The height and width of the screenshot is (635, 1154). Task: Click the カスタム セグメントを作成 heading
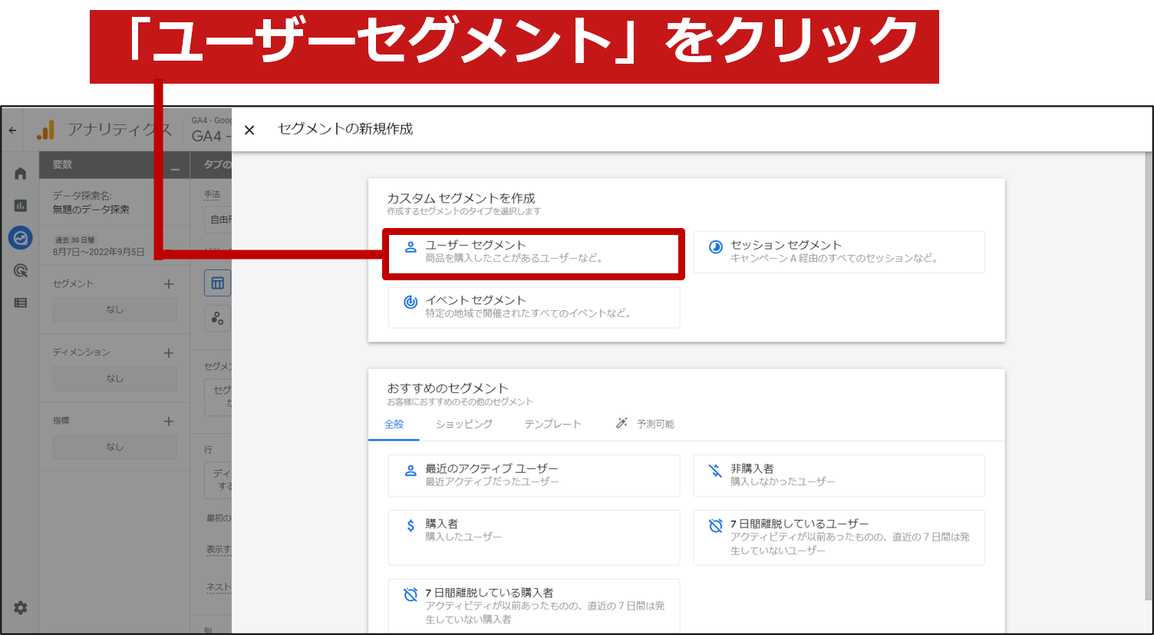[x=461, y=198]
